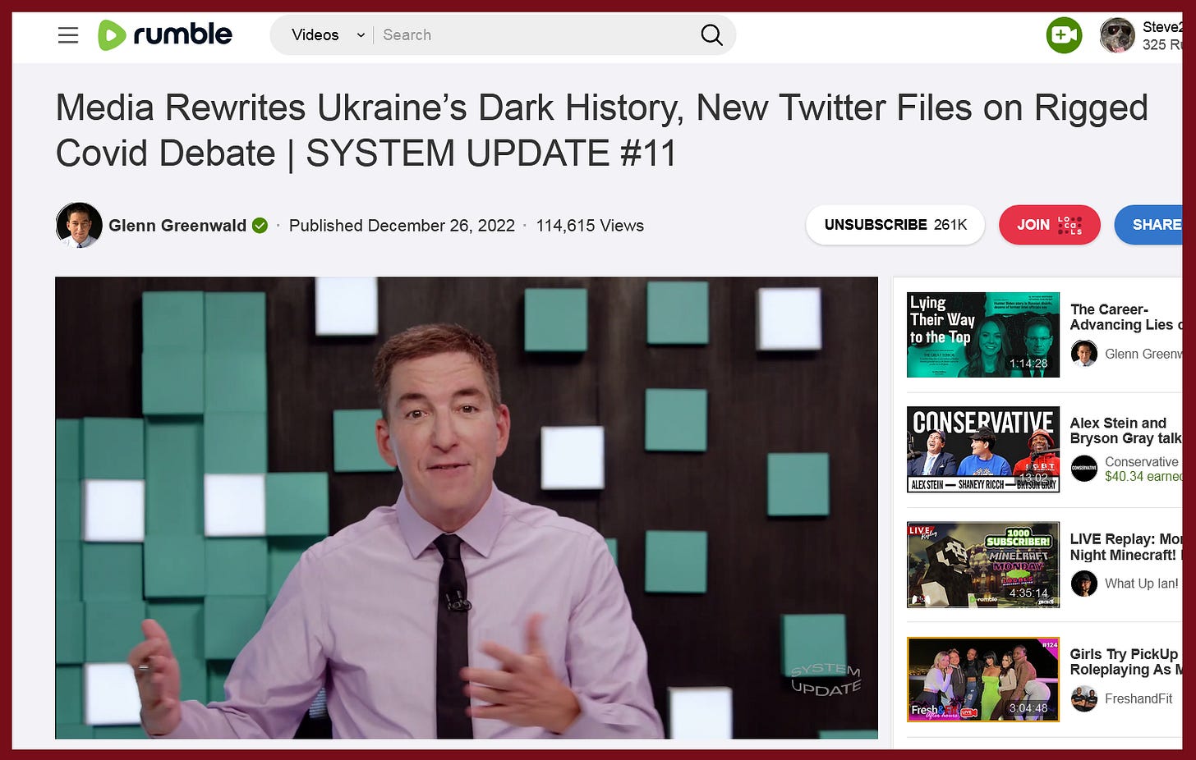
Task: Click the 114,615 Views text
Action: click(590, 226)
